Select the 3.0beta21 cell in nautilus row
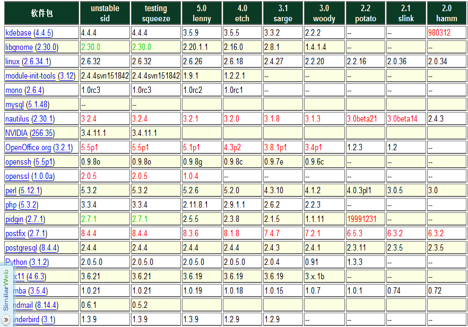The height and width of the screenshot is (327, 468). click(x=365, y=118)
